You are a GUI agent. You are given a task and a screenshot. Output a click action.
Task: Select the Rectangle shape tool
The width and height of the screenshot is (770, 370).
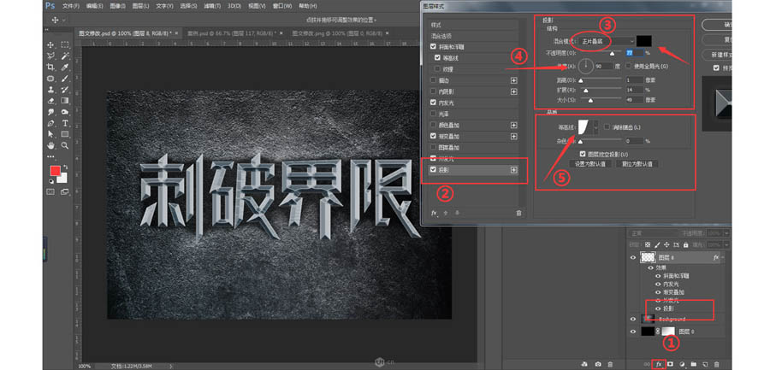point(65,134)
